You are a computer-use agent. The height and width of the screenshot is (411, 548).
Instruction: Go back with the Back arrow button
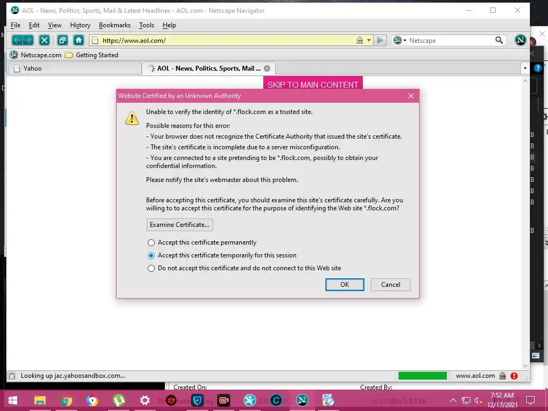click(17, 40)
